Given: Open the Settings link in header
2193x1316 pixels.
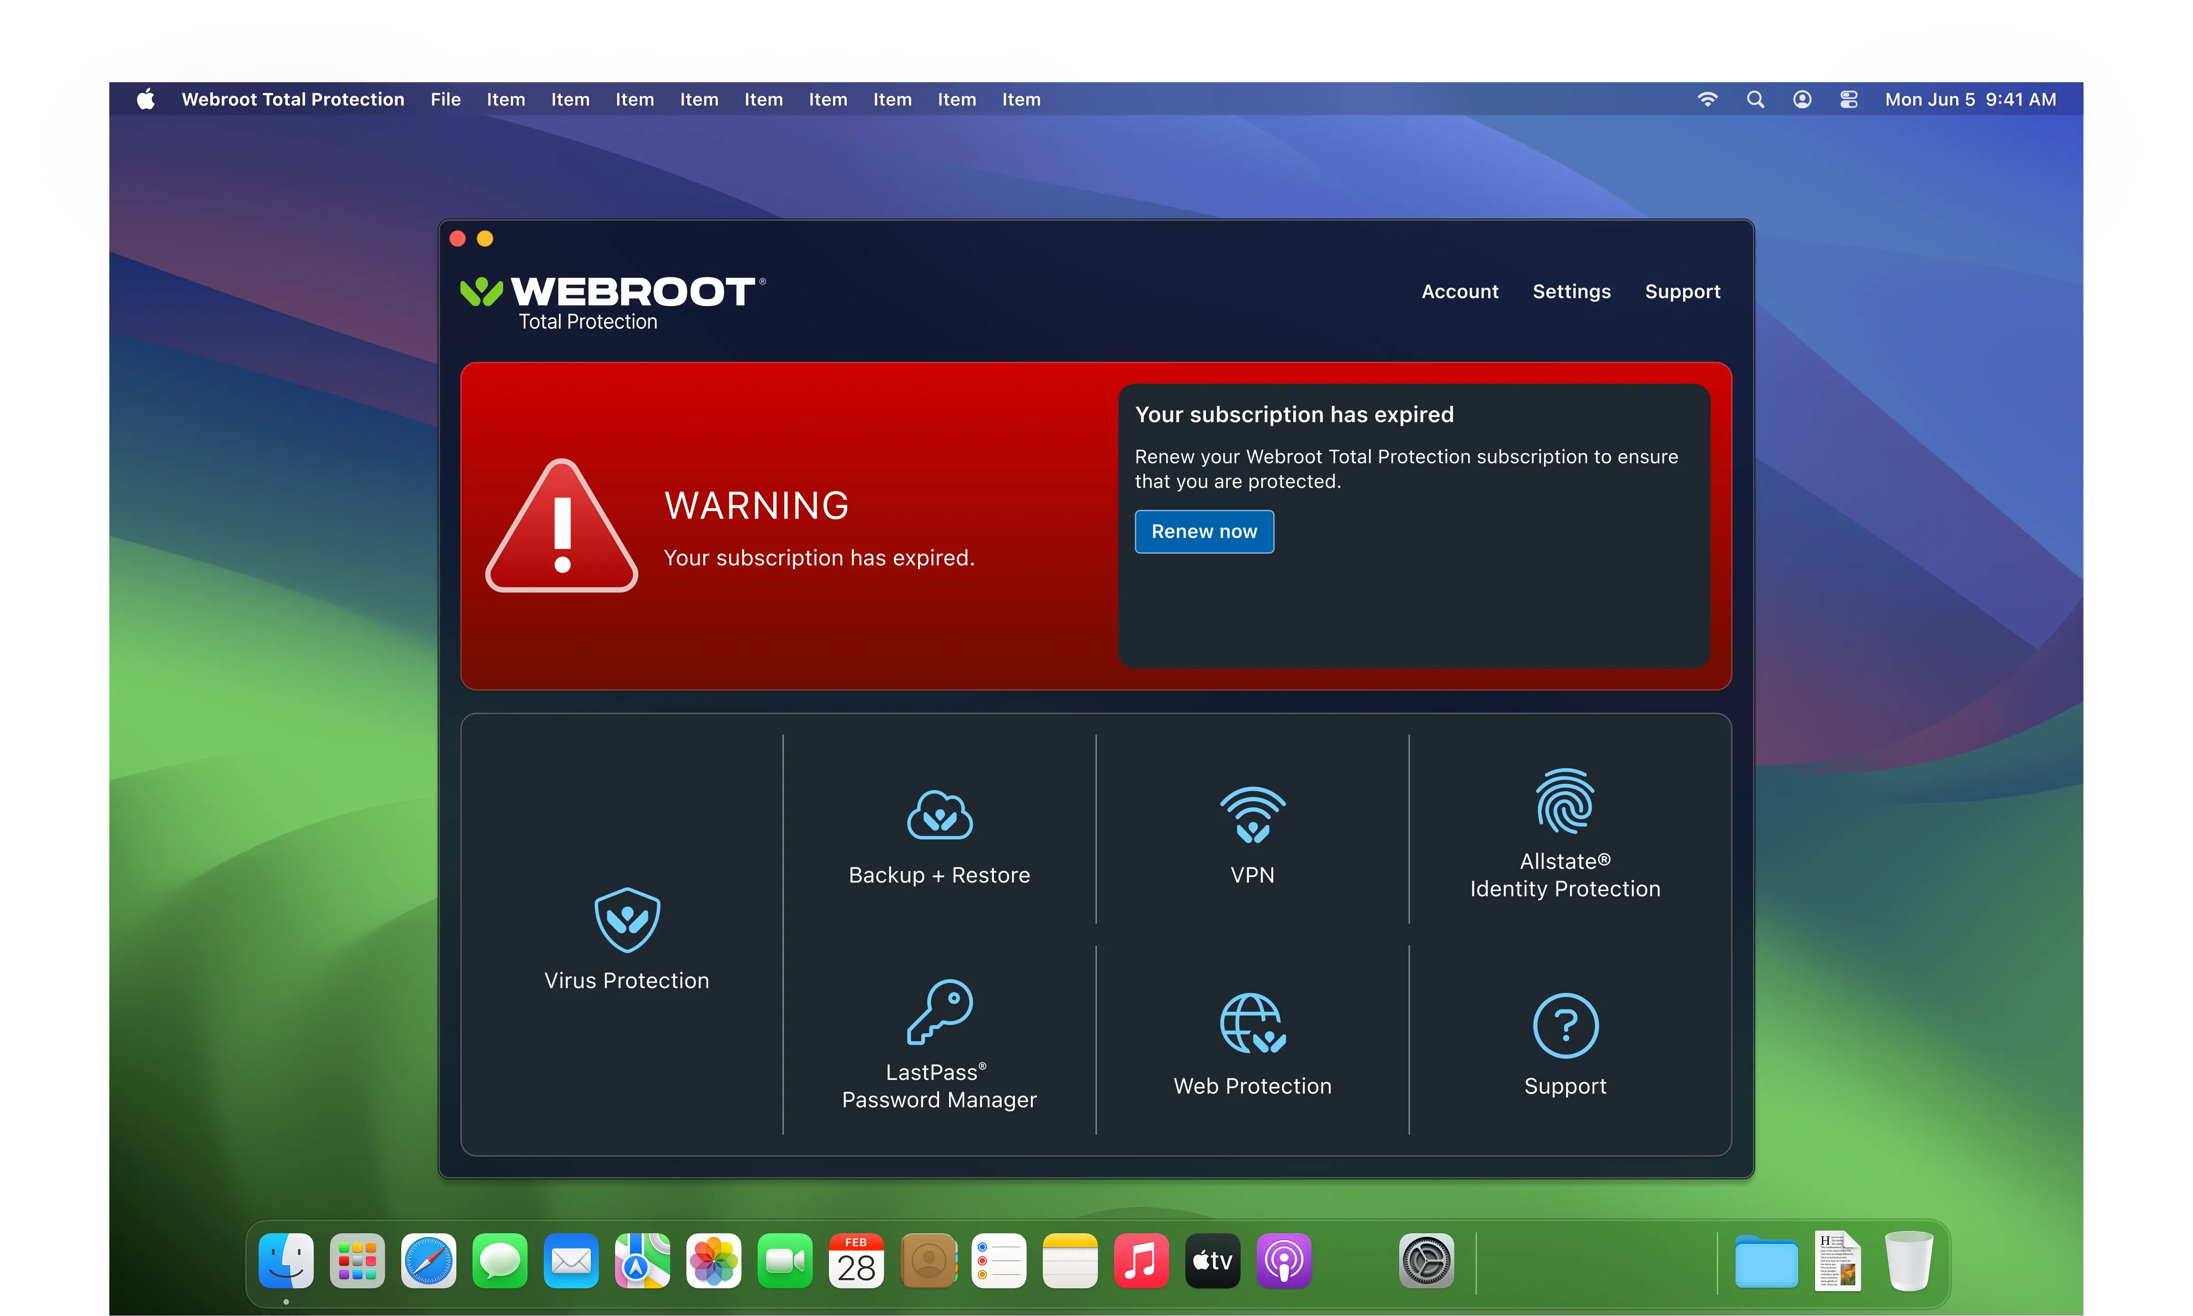Looking at the screenshot, I should point(1571,291).
